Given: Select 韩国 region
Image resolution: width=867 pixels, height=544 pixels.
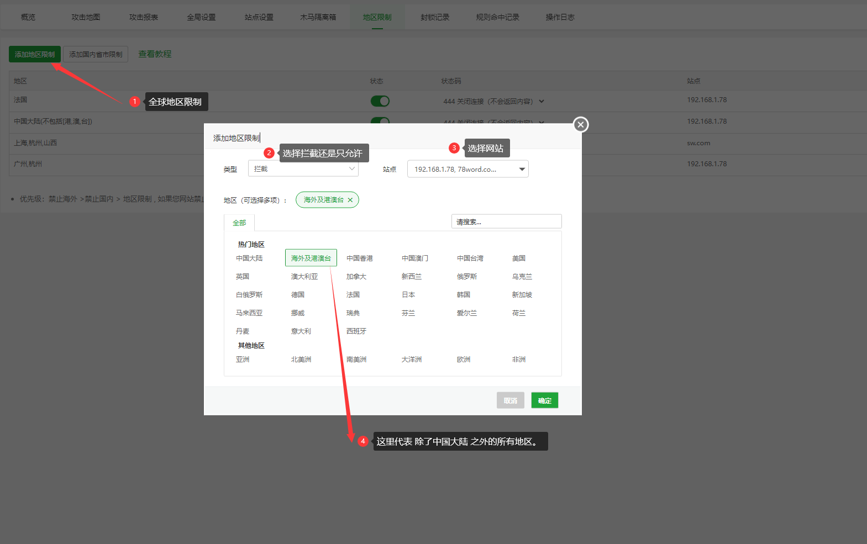Looking at the screenshot, I should 464,295.
